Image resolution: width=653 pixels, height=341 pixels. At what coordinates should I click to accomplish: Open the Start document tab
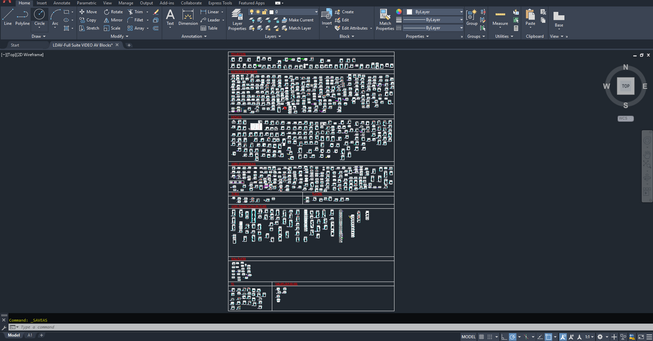coord(15,45)
